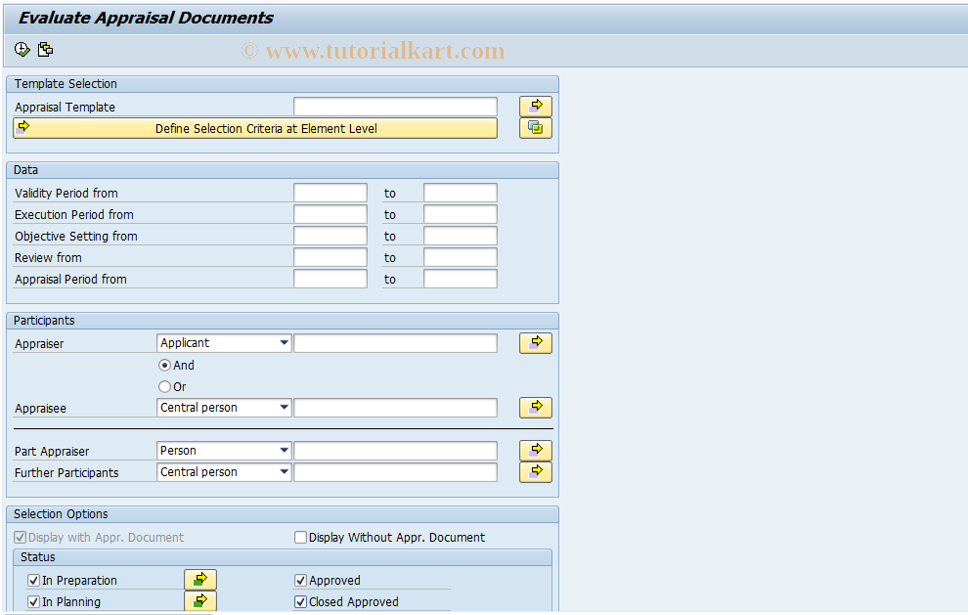Click the Participants group header

point(283,321)
